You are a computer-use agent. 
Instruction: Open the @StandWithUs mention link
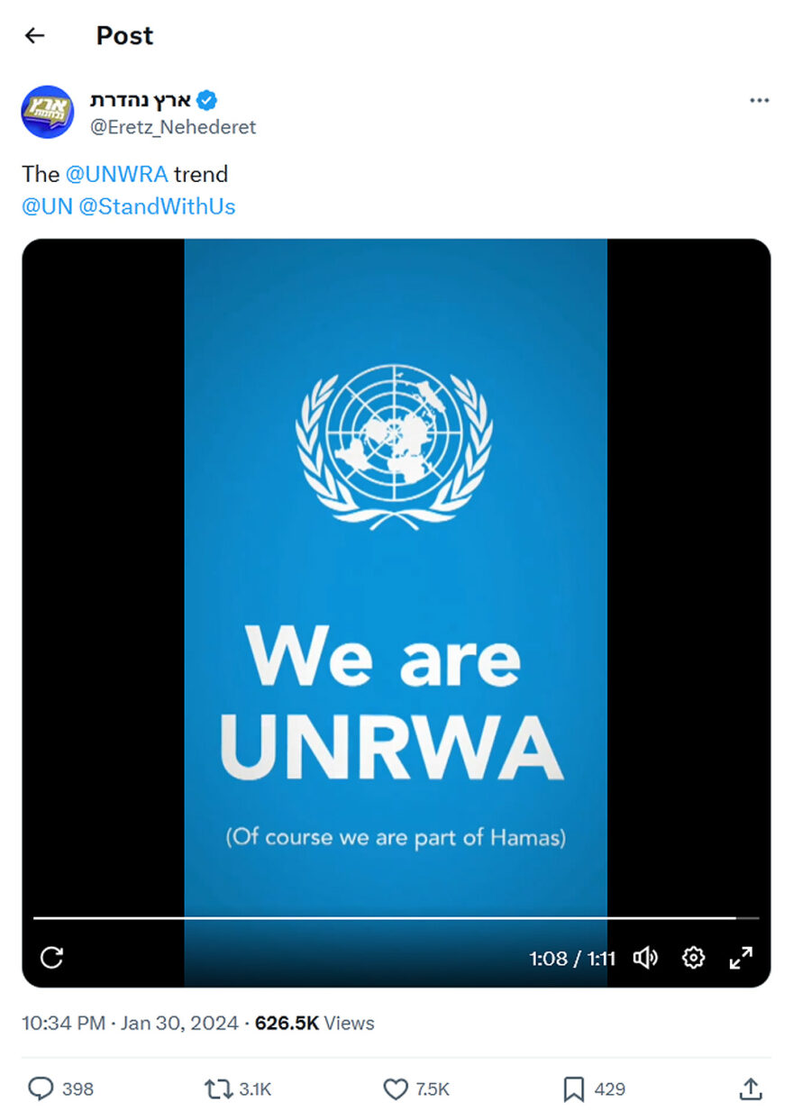point(157,206)
